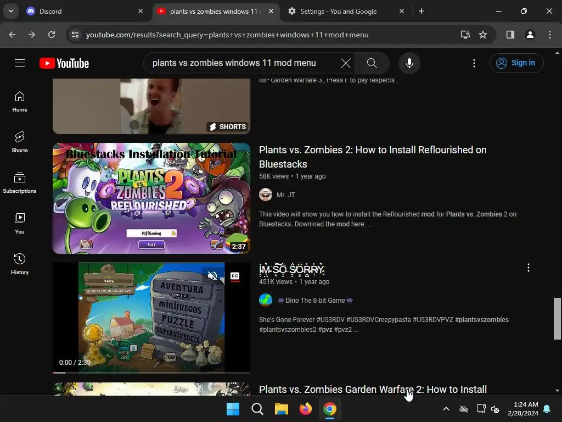
Task: Reload the page
Action: (52, 35)
